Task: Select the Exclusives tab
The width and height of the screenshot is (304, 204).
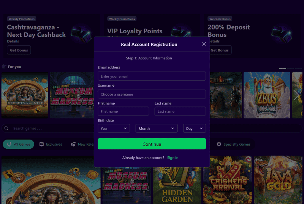Action: [x=51, y=144]
